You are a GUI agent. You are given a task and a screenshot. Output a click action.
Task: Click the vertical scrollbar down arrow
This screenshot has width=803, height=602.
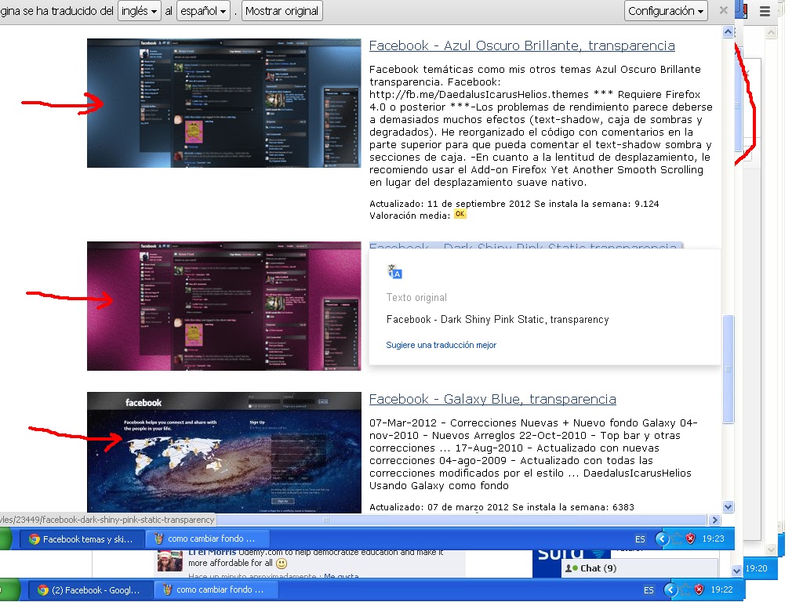pyautogui.click(x=729, y=507)
